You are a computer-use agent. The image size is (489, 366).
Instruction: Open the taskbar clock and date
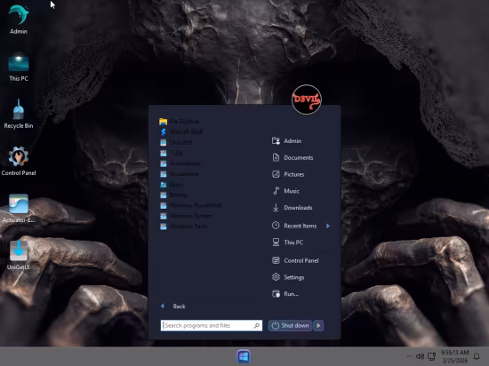tap(455, 356)
